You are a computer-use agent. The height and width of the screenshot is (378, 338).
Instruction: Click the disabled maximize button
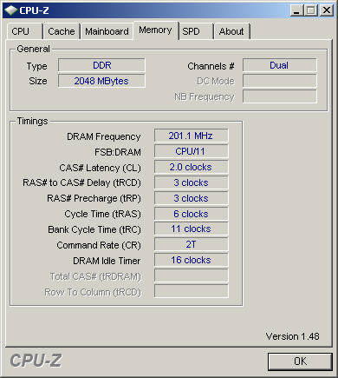(311, 10)
